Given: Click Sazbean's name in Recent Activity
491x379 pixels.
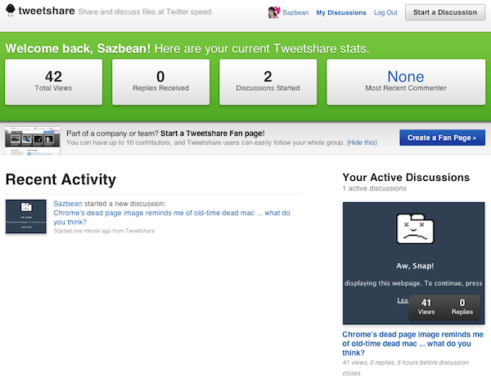Looking at the screenshot, I should point(70,203).
